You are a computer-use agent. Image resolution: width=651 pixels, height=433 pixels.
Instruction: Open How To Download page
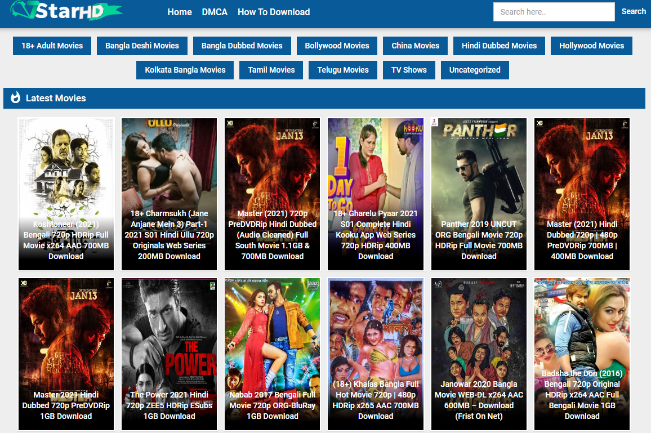click(x=274, y=12)
